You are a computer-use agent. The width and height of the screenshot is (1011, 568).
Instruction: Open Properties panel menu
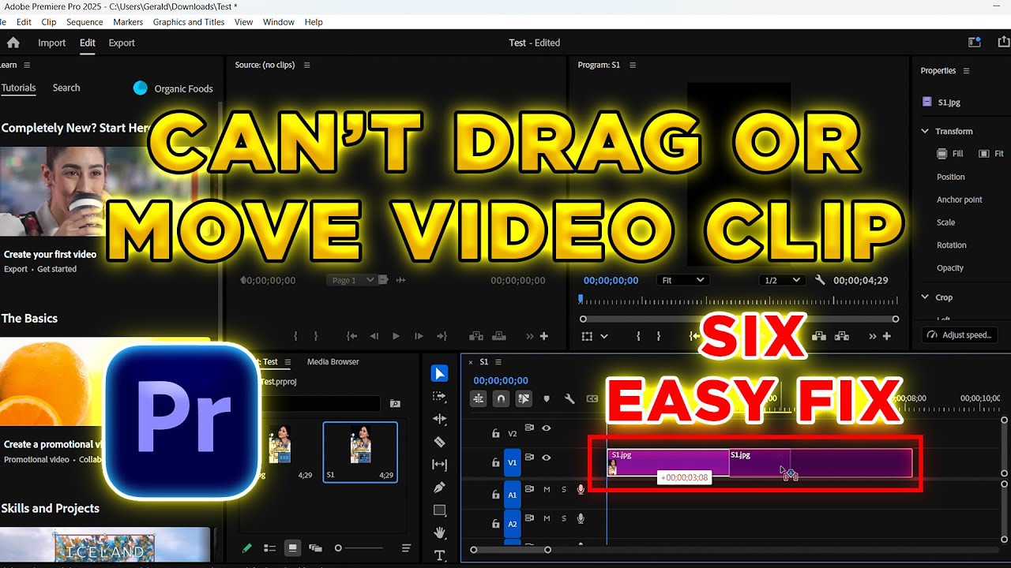click(x=966, y=71)
